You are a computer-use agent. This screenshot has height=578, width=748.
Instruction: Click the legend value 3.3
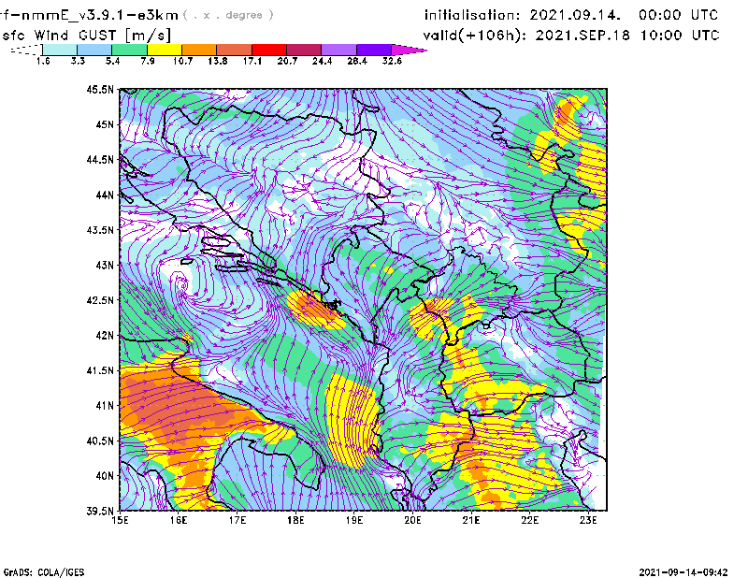pyautogui.click(x=78, y=61)
